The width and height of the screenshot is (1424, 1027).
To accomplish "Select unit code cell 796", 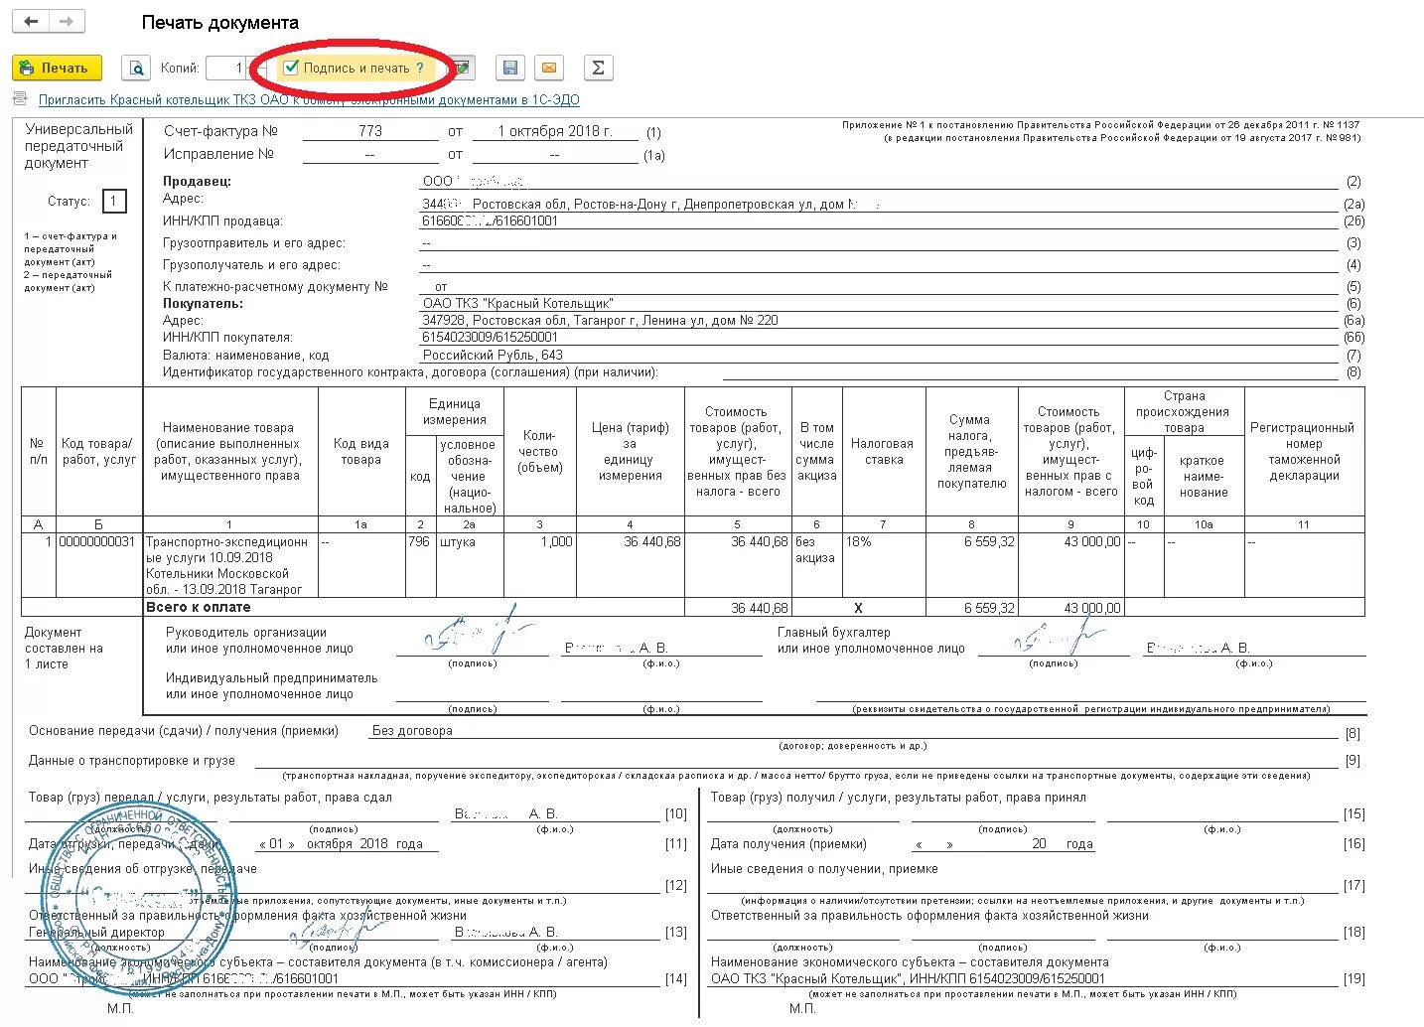I will pyautogui.click(x=420, y=566).
